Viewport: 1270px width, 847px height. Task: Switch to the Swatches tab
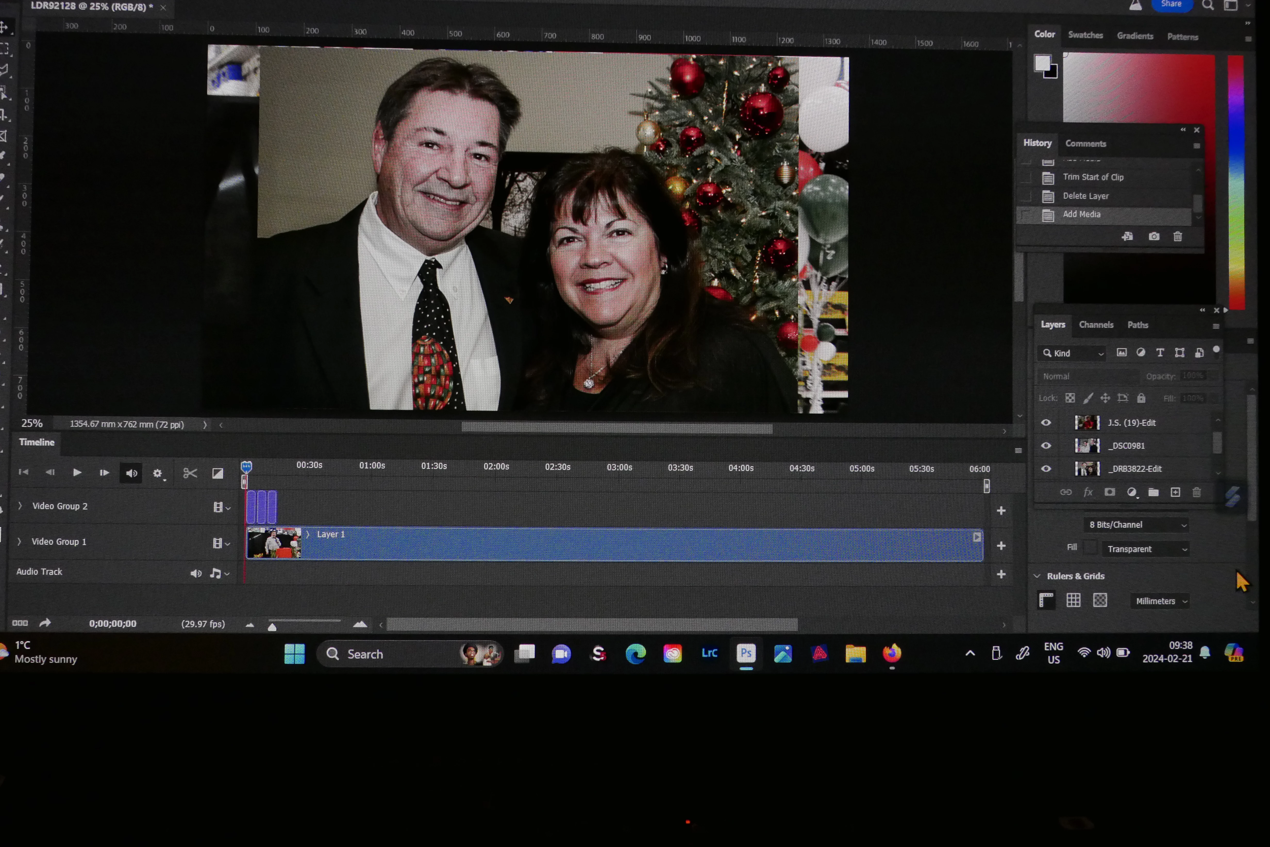[x=1085, y=35]
